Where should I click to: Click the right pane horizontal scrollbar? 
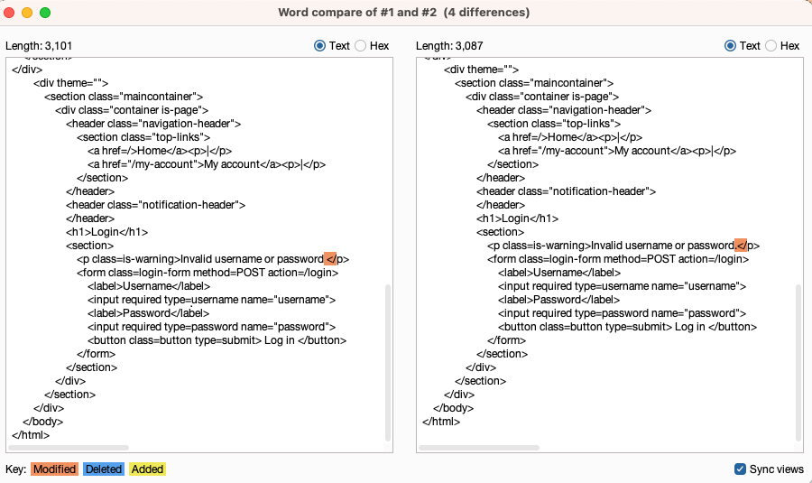point(478,448)
